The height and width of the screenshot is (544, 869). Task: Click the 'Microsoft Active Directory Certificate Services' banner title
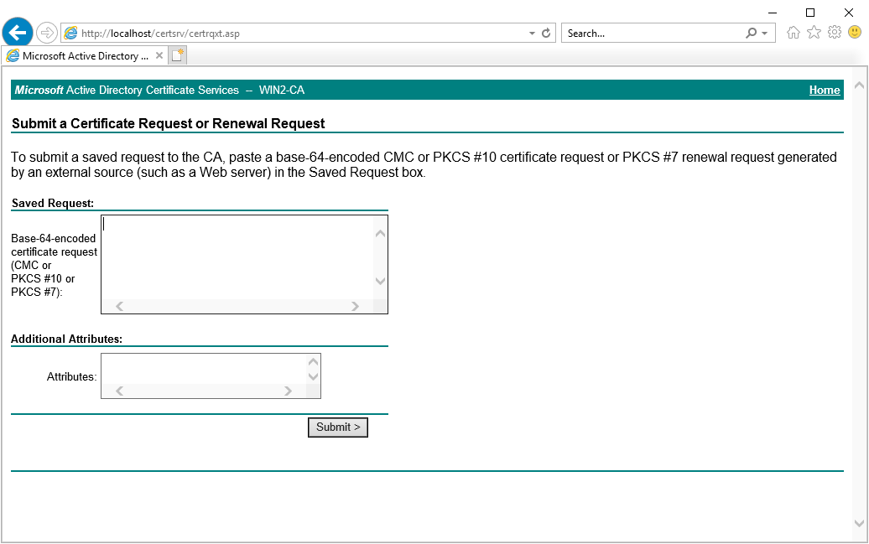click(127, 91)
